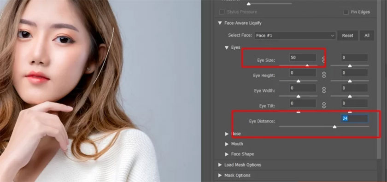Screen dimensions: 387x182
Task: Expand the Mouth section
Action: click(x=227, y=144)
